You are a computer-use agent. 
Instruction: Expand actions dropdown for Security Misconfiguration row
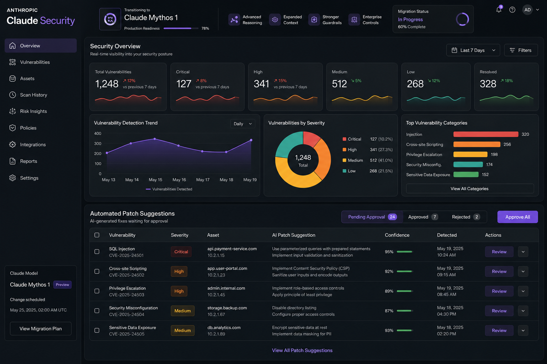point(523,311)
